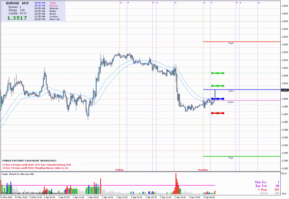Click the topmost green dashed level marker
The width and height of the screenshot is (289, 199).
pyautogui.click(x=218, y=73)
